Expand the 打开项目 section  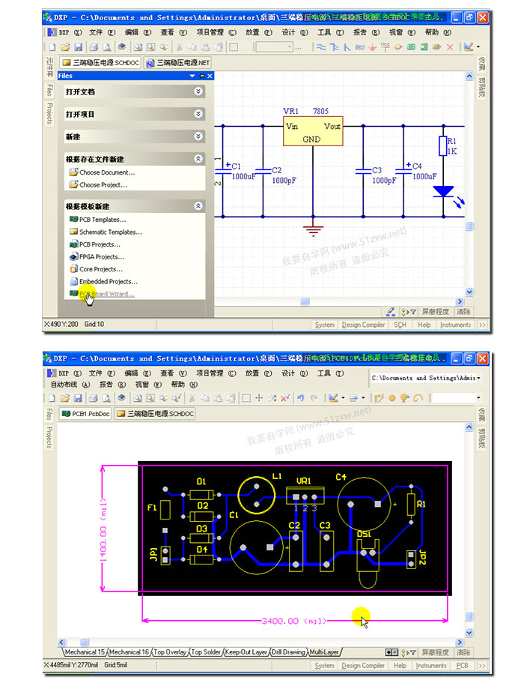coord(198,114)
